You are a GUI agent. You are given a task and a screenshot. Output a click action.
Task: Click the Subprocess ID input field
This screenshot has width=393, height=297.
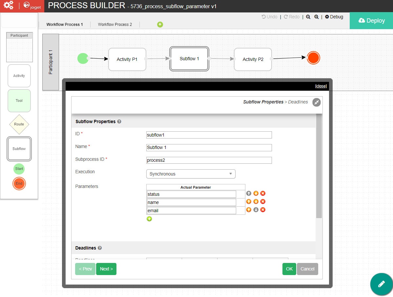[209, 160]
